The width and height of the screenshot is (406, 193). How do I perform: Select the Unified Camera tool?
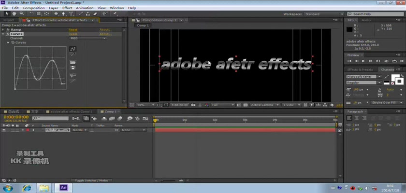coord(39,14)
